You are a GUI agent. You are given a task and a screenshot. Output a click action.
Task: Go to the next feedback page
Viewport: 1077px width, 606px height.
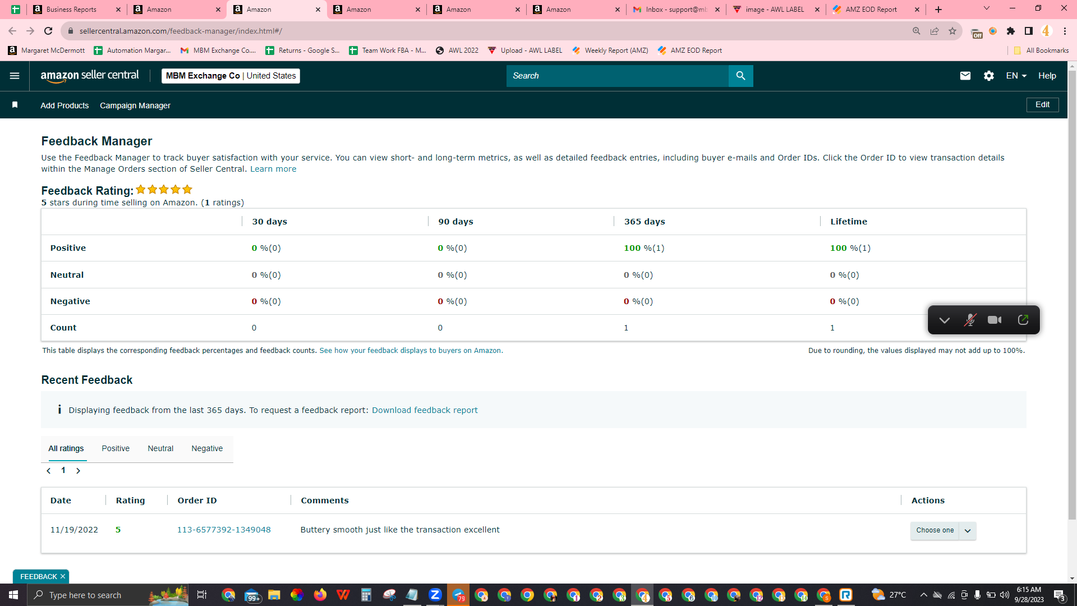tap(78, 471)
